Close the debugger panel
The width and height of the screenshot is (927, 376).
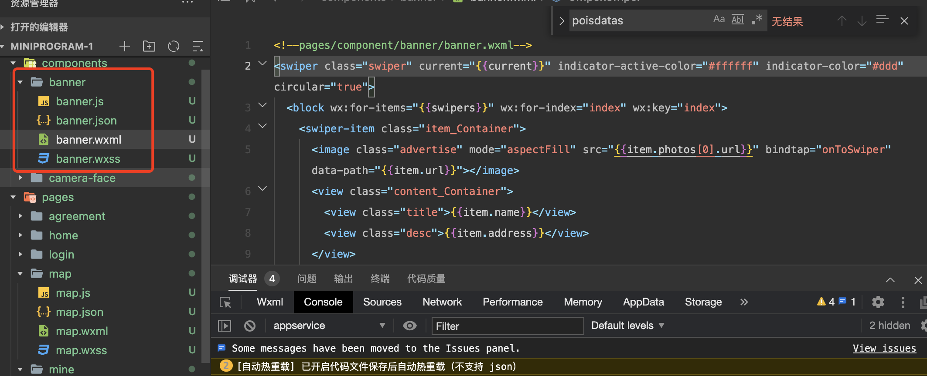(918, 280)
